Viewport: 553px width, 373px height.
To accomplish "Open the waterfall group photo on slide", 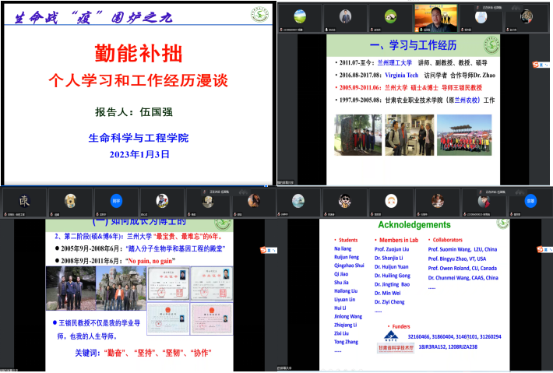I will tap(354, 133).
